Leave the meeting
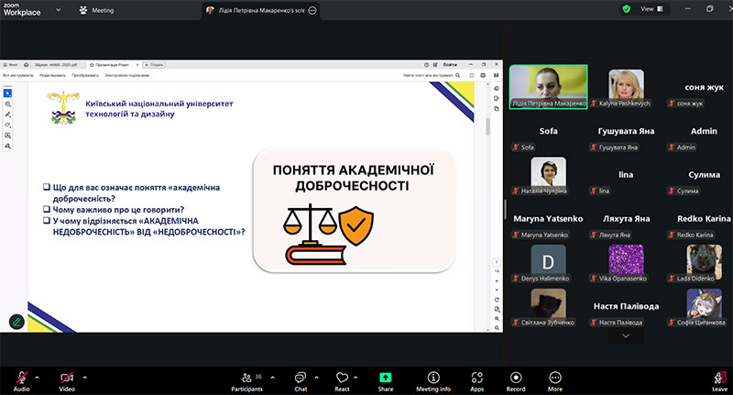This screenshot has width=733, height=395. tap(719, 379)
